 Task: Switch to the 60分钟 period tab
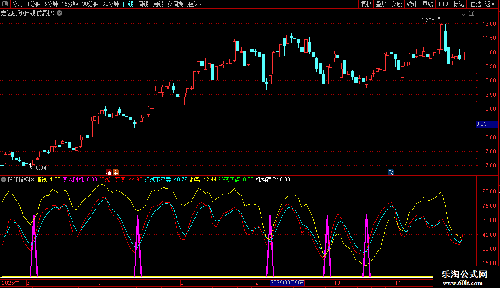pos(110,4)
